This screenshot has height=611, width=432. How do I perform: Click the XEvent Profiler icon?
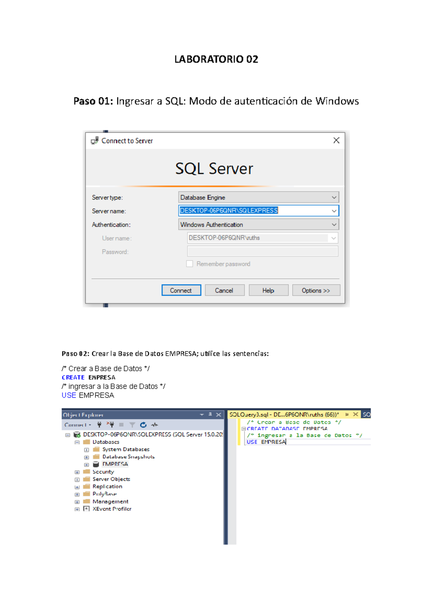(86, 509)
